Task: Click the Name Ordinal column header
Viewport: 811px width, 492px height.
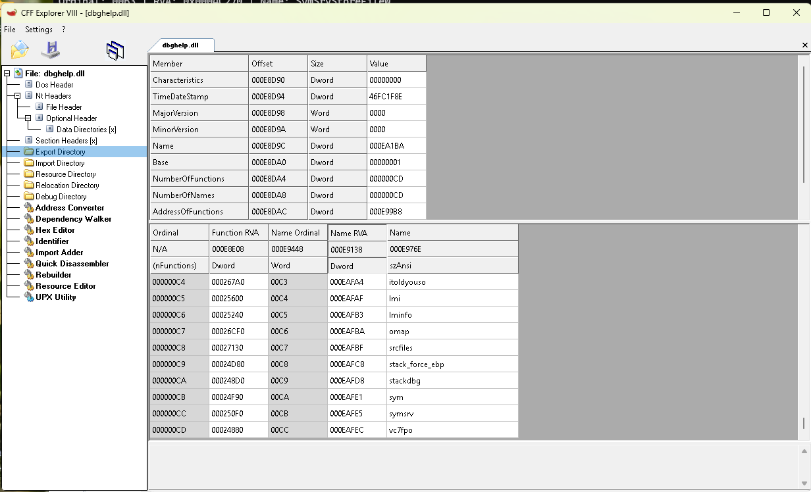Action: pyautogui.click(x=298, y=232)
